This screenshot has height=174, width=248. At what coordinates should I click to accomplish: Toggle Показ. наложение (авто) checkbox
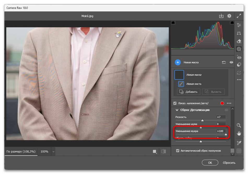click(x=175, y=103)
